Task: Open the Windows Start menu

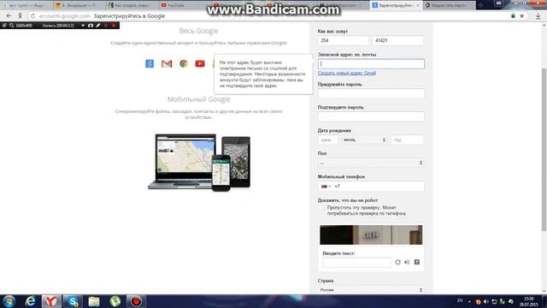Action: click(9, 301)
